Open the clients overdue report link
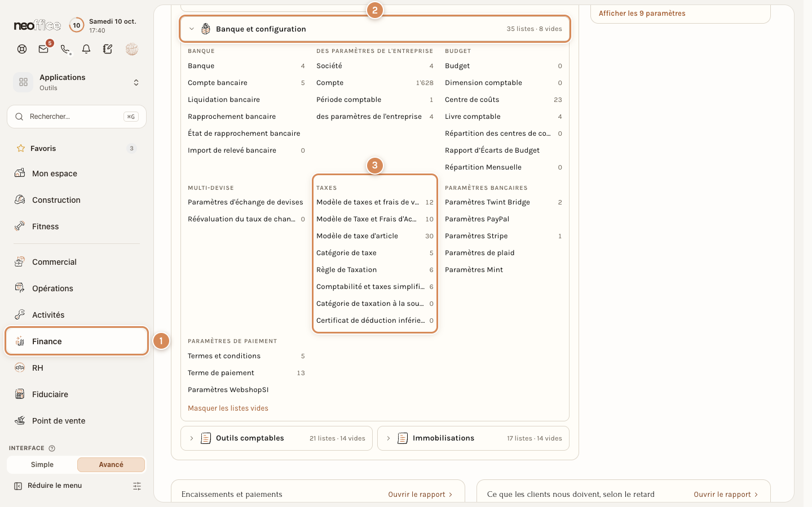Viewport: 812px width, 507px height. pos(726,495)
